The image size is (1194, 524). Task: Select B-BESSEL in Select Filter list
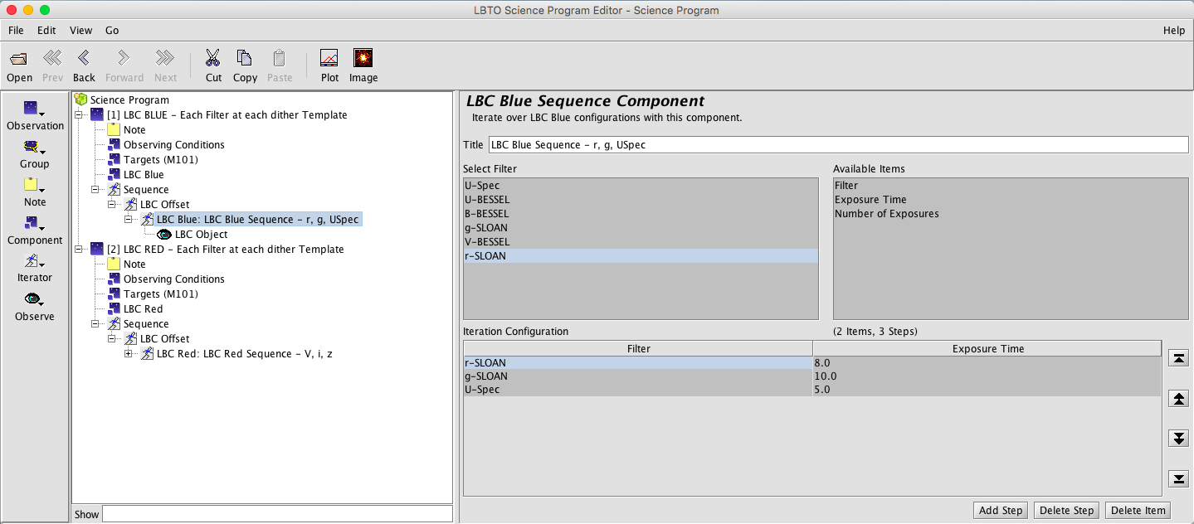click(641, 214)
